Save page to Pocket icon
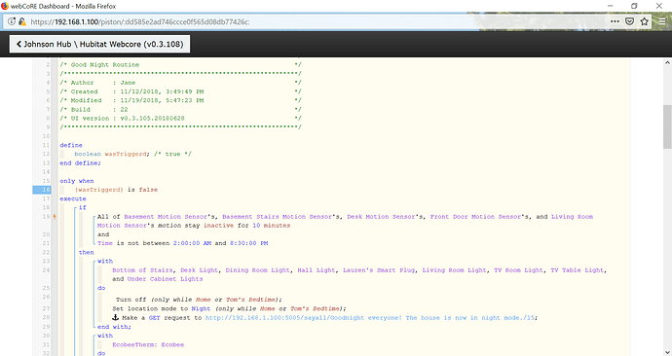The image size is (672, 356). pos(629,21)
